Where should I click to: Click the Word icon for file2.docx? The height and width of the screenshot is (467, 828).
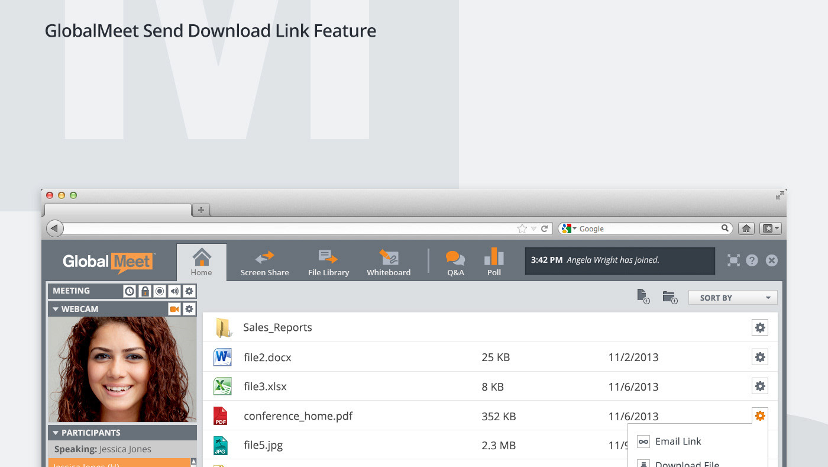(x=222, y=357)
